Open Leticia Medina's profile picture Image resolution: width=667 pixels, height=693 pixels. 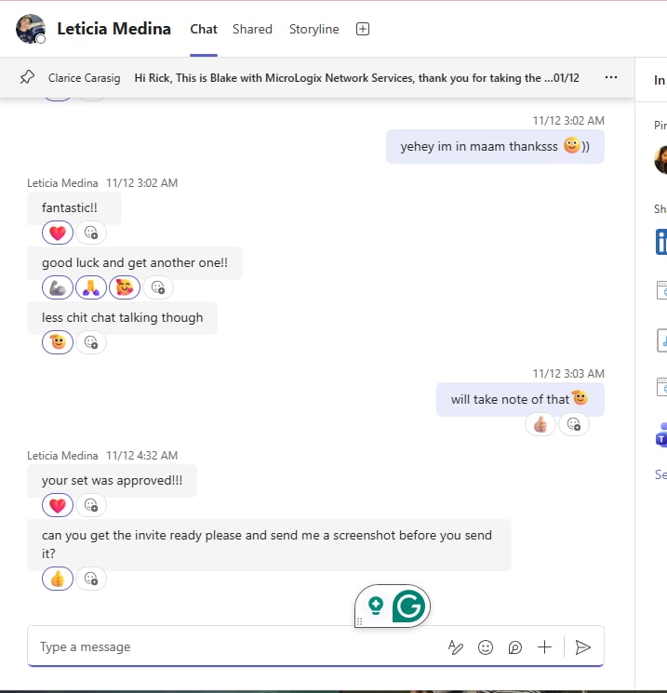click(30, 29)
